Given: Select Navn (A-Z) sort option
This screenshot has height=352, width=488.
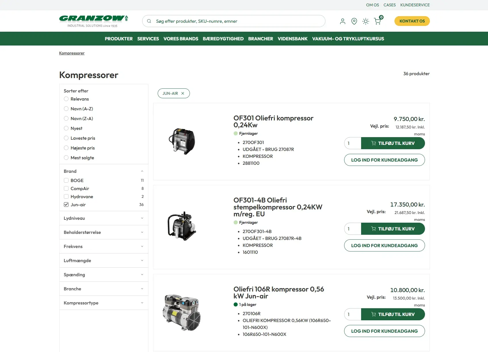Looking at the screenshot, I should click(x=66, y=109).
